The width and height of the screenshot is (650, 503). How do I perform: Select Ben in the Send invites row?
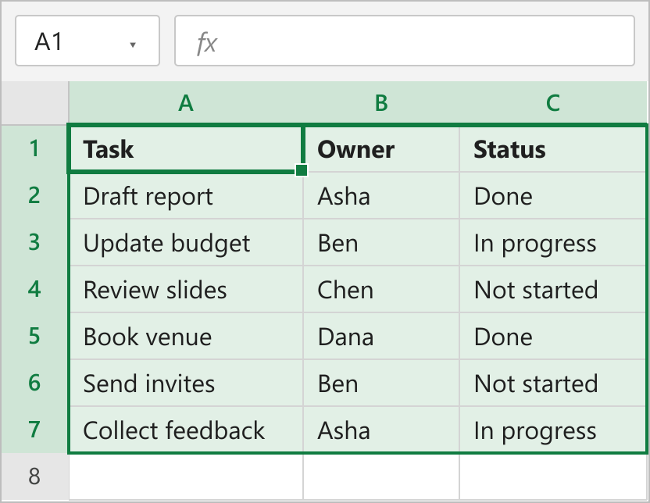pyautogui.click(x=381, y=383)
